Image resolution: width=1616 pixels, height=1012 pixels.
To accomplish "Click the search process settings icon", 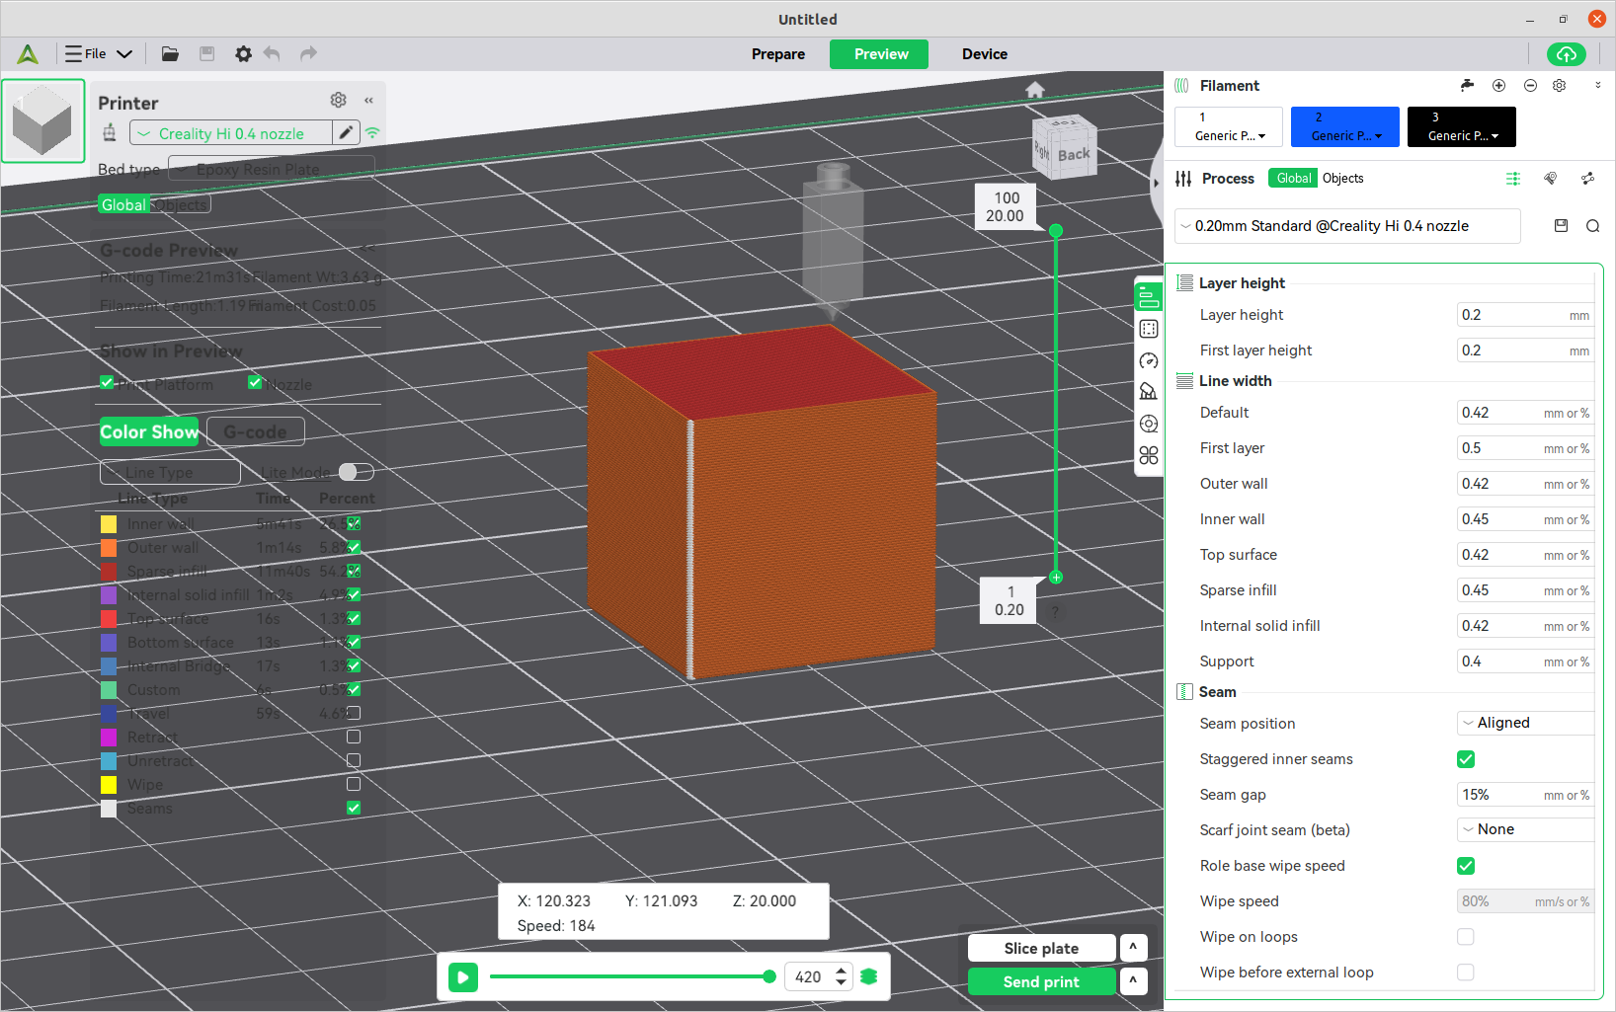I will point(1592,226).
